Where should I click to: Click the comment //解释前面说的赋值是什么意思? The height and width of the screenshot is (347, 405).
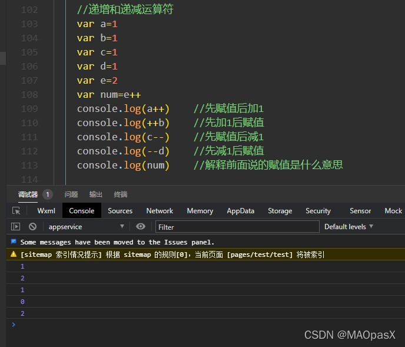268,165
